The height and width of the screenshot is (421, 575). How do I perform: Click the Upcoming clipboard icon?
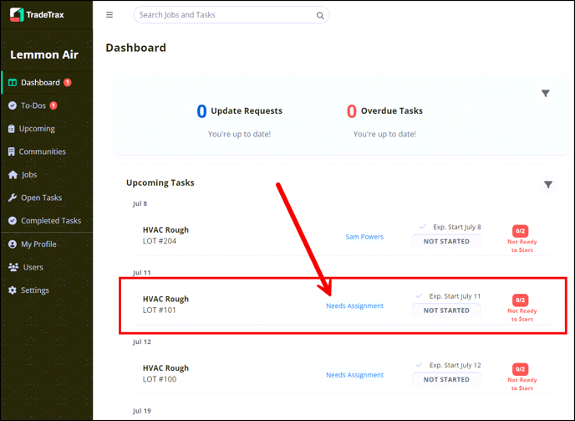[x=12, y=129]
